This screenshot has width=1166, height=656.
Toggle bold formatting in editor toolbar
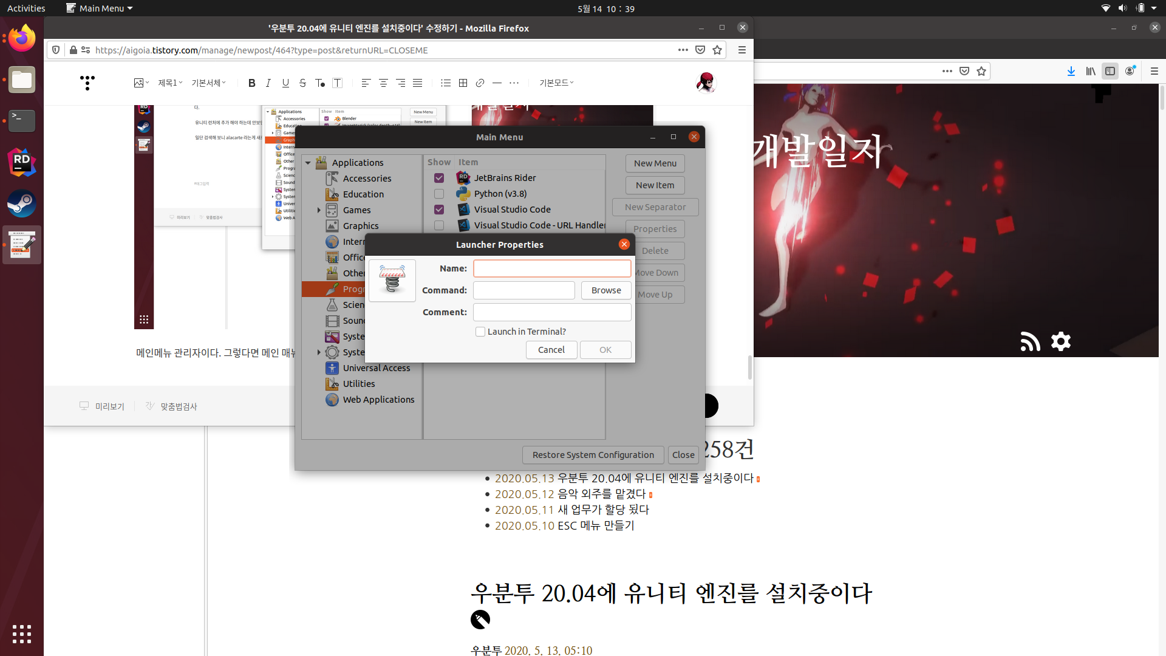pyautogui.click(x=251, y=83)
